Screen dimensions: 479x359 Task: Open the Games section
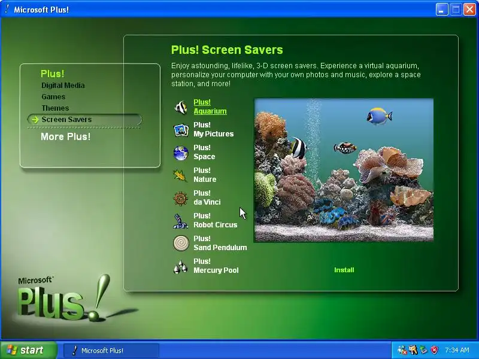(53, 97)
